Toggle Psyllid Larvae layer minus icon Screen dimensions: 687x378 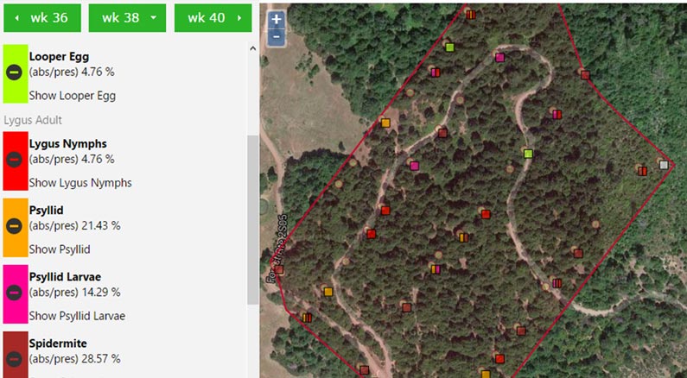[x=14, y=293]
